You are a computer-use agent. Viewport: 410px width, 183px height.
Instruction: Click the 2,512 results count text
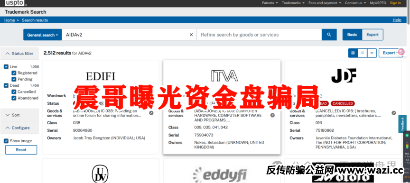click(57, 53)
